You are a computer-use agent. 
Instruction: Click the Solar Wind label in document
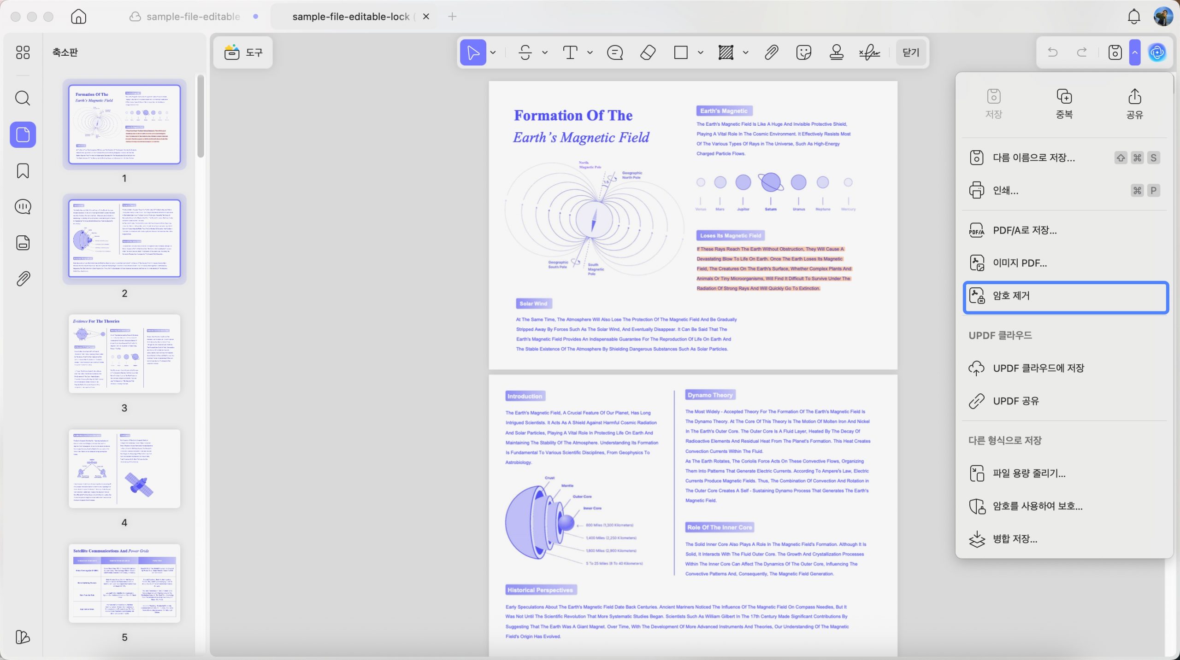[x=534, y=304]
